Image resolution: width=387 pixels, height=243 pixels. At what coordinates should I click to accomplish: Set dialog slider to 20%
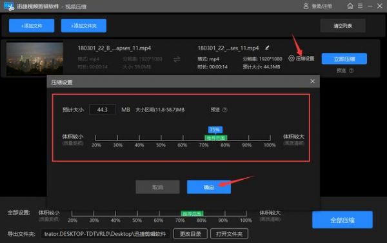[x=95, y=138]
